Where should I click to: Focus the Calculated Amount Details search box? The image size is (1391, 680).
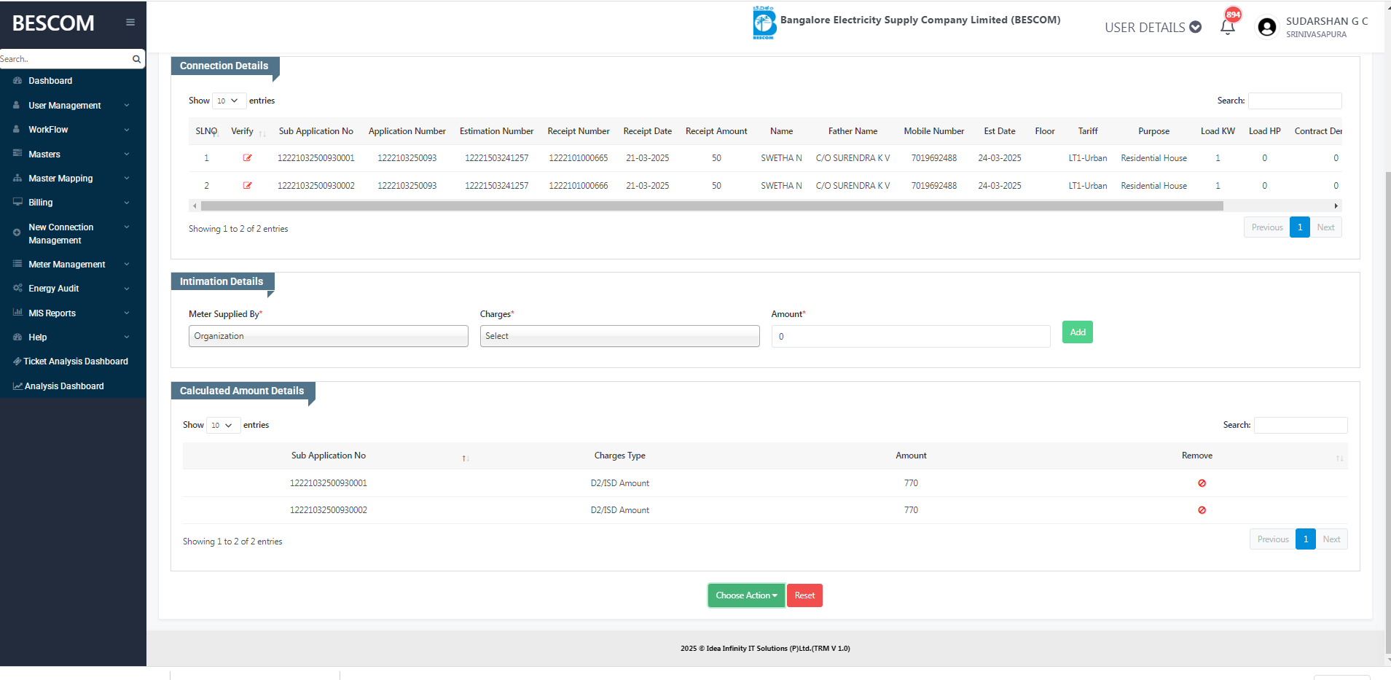1301,425
